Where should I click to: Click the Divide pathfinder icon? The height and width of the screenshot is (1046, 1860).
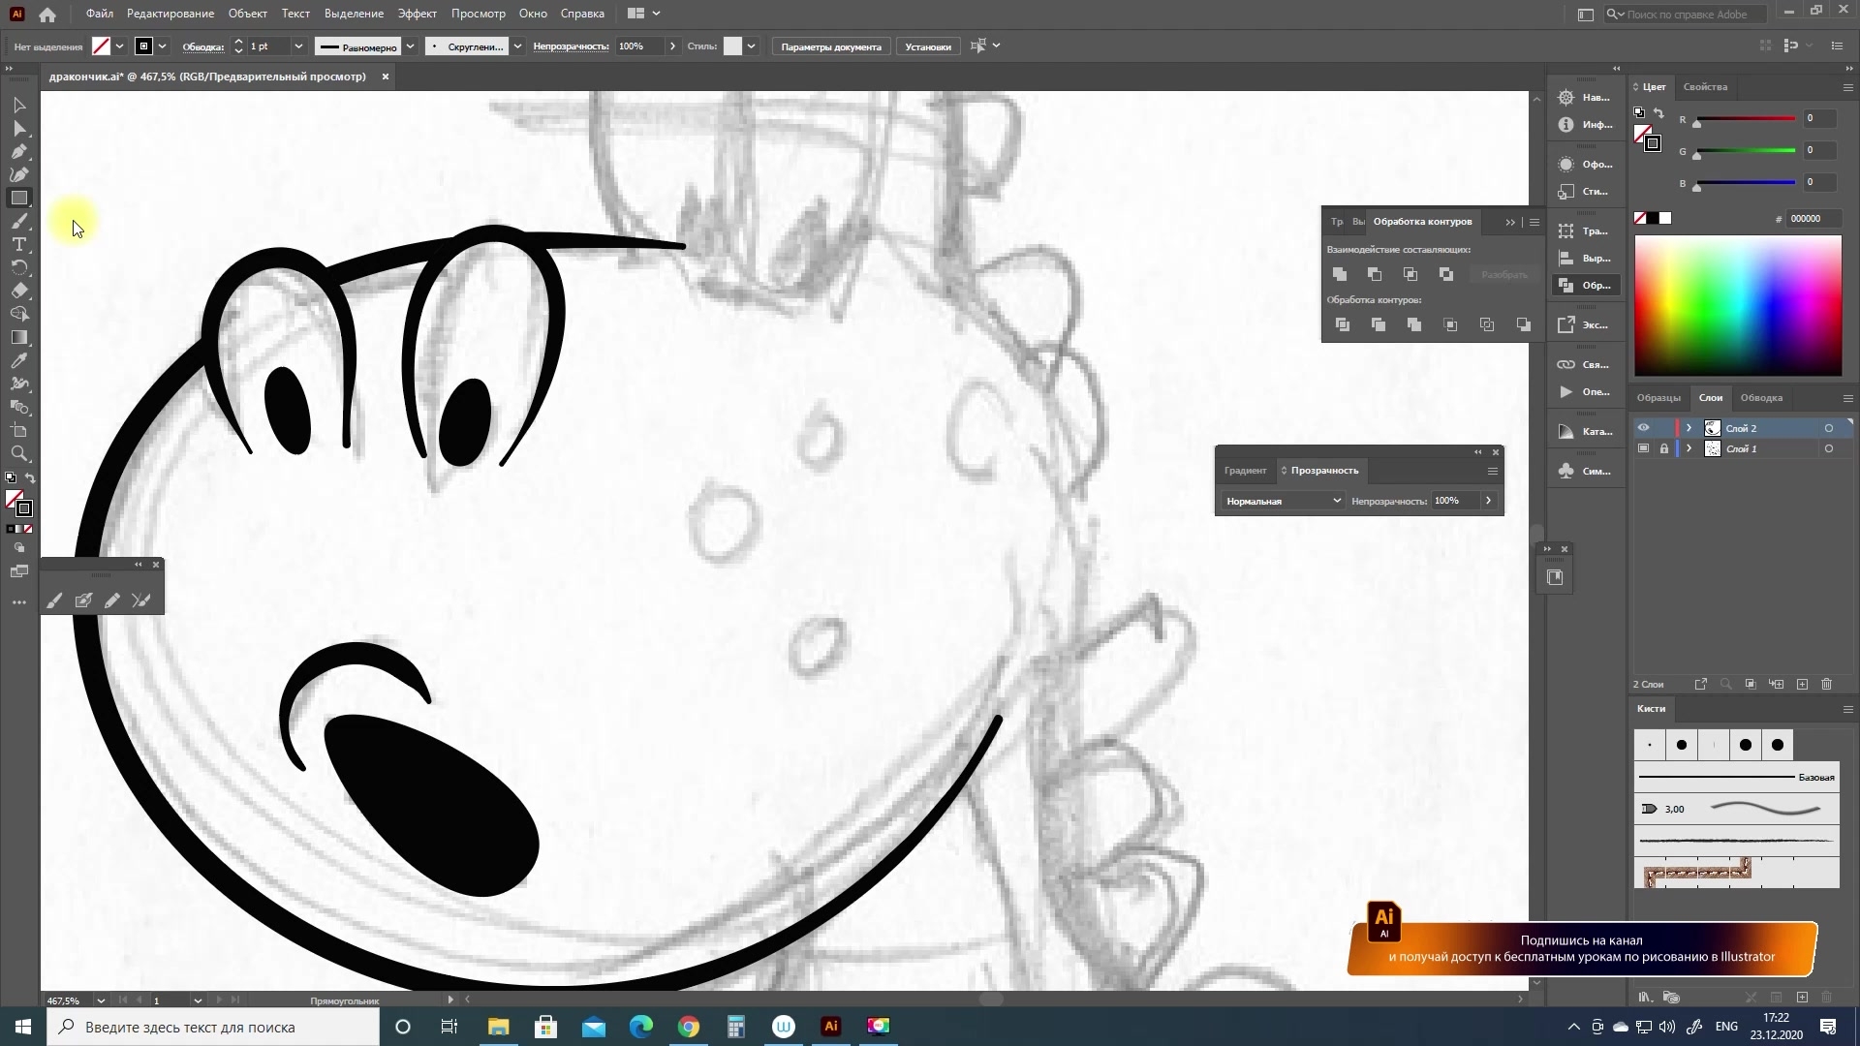1343,324
